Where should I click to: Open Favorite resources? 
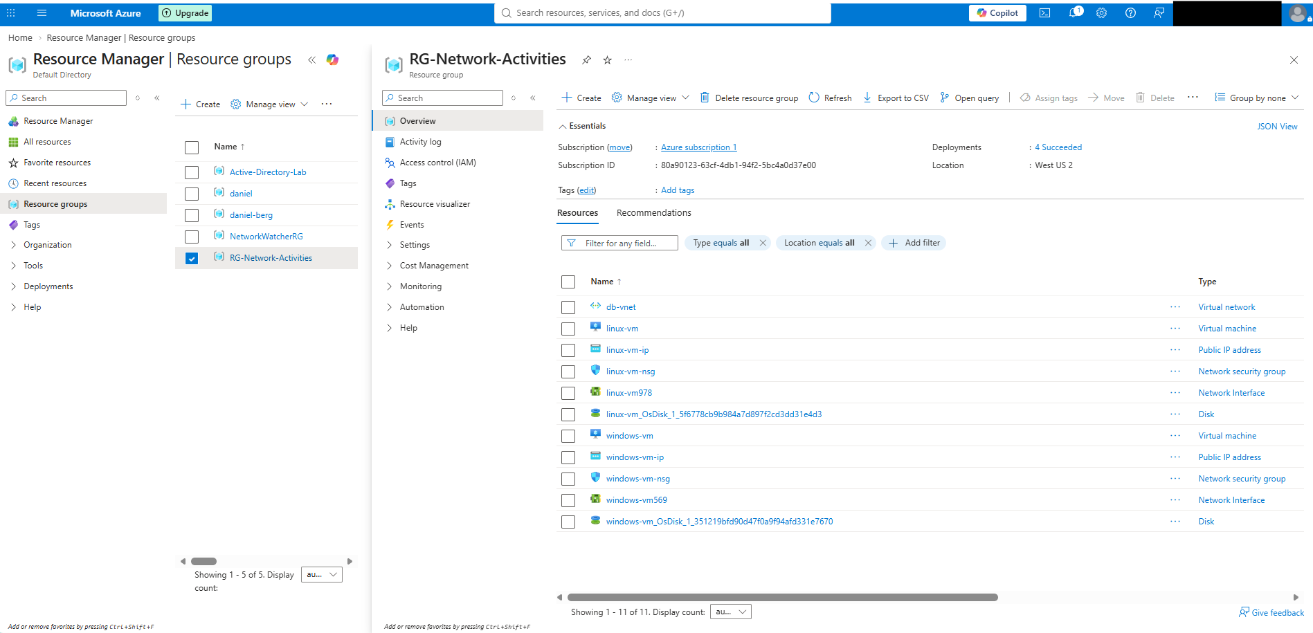click(57, 163)
